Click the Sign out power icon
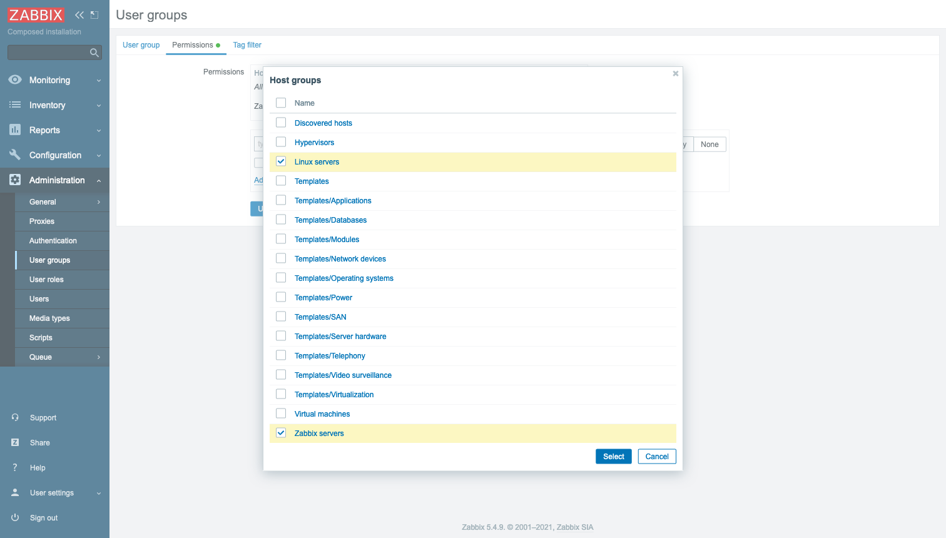This screenshot has height=538, width=946. (x=15, y=517)
